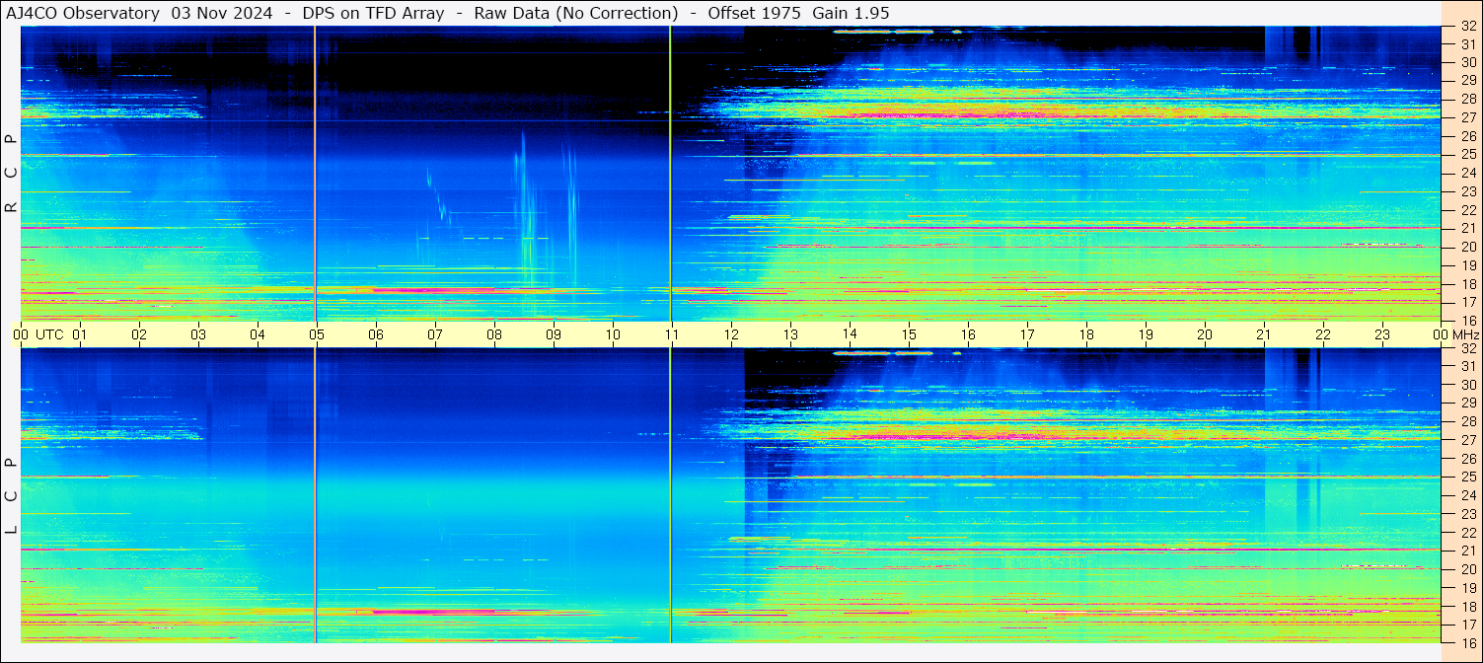Image resolution: width=1483 pixels, height=663 pixels.
Task: Click the 11 UTC vertical line in RCP panel
Action: coord(670,174)
